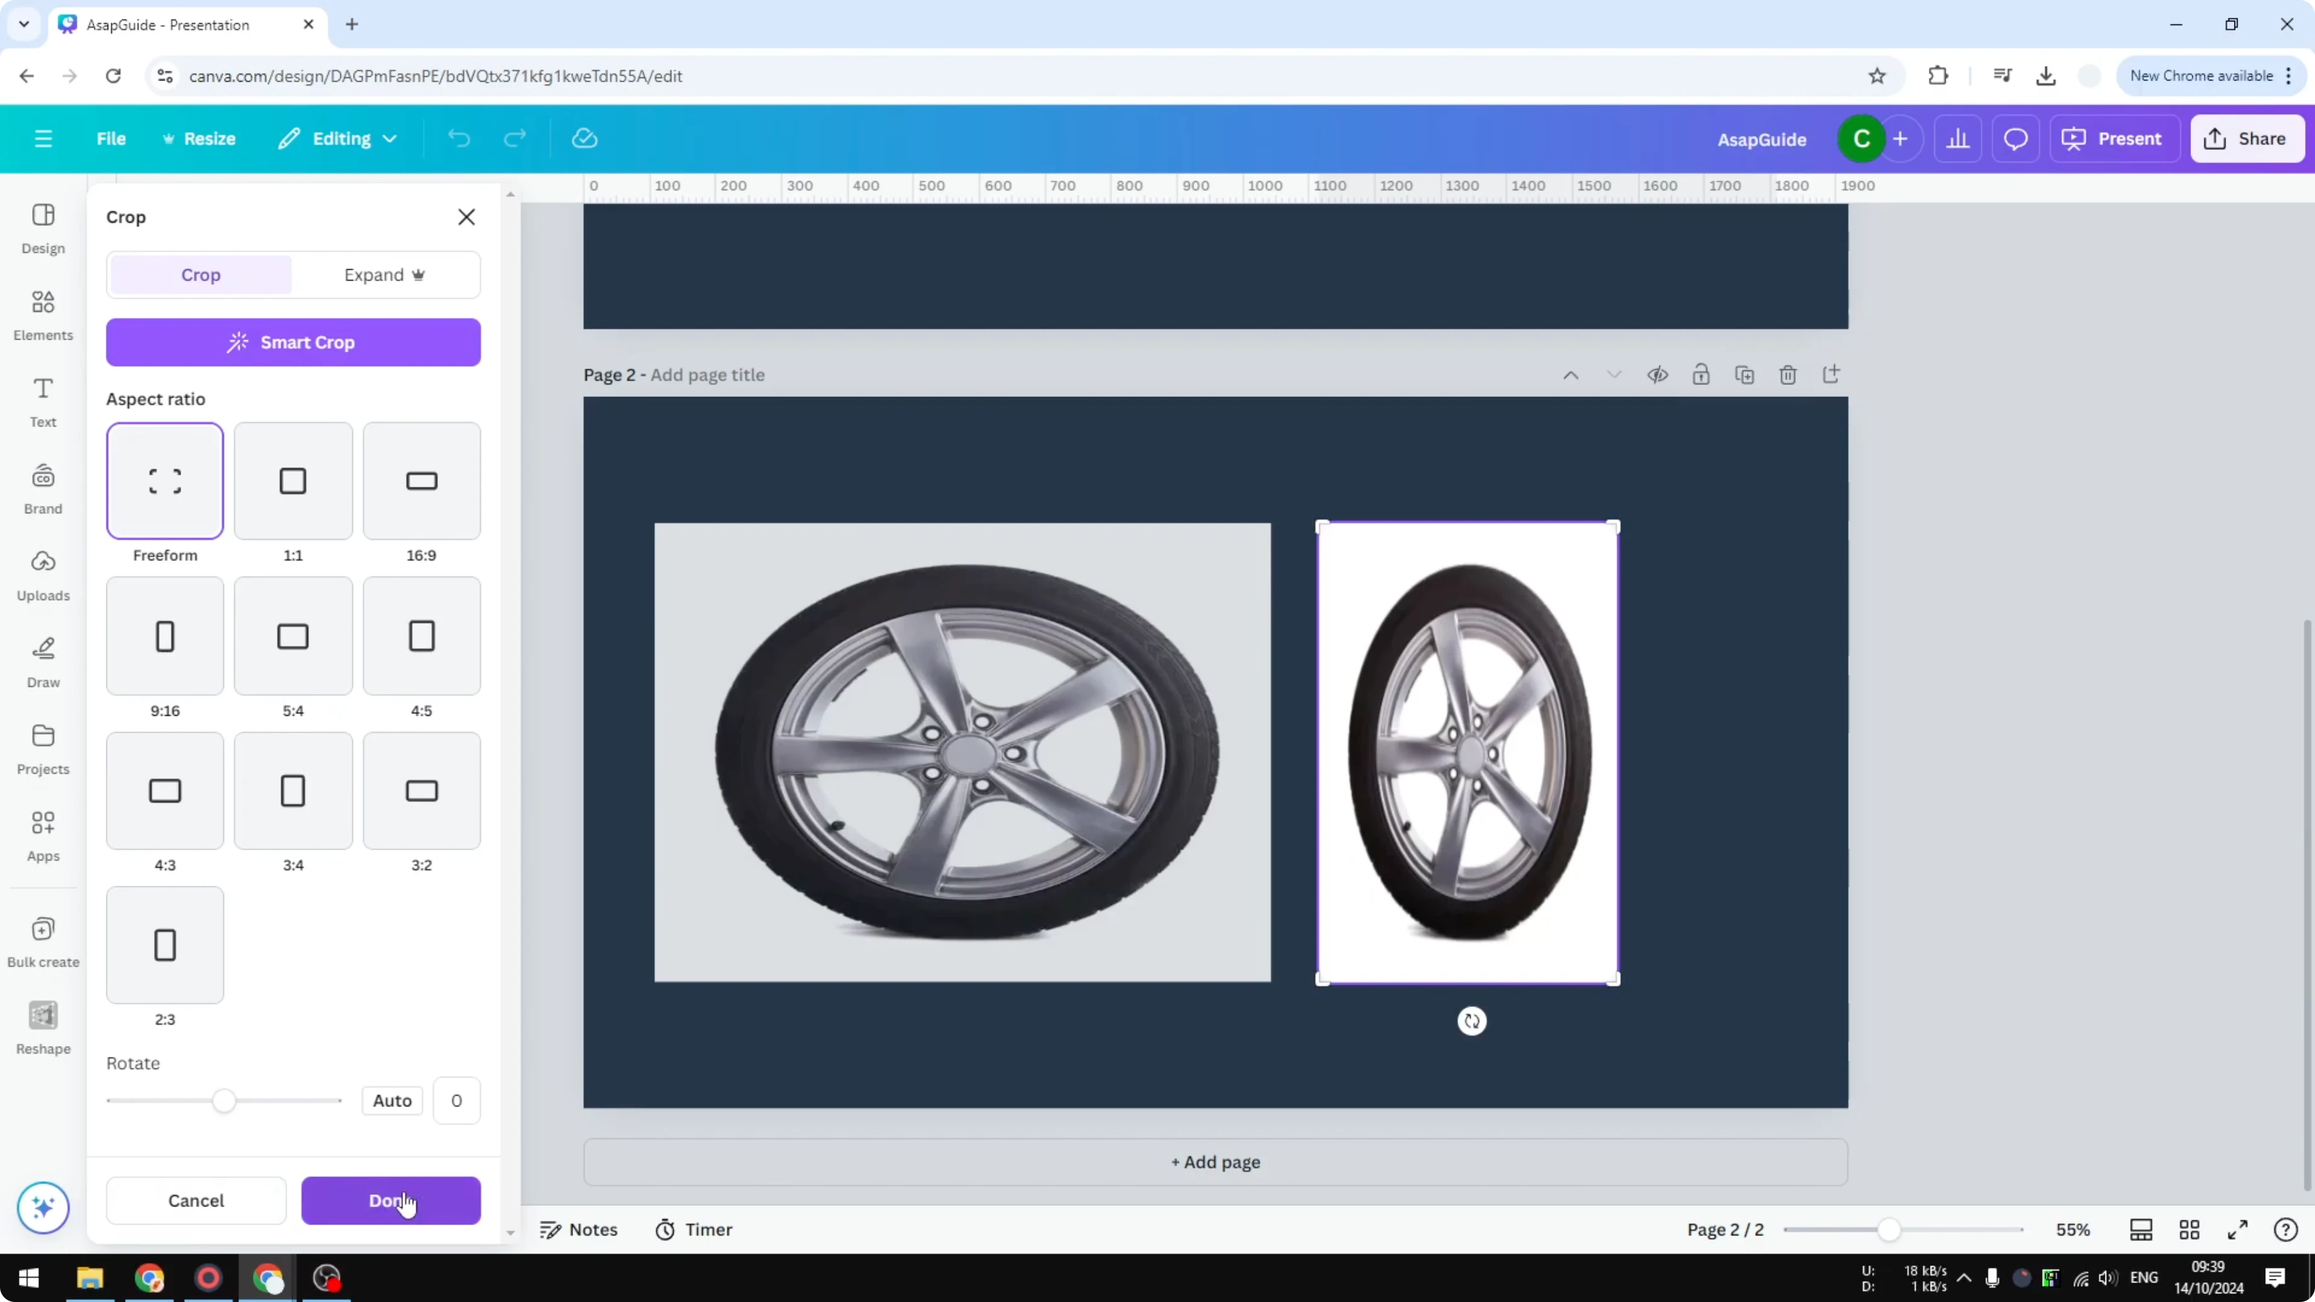Hide Page 2 with the eye icon
Screen dimensions: 2315x1302
pyautogui.click(x=1657, y=375)
